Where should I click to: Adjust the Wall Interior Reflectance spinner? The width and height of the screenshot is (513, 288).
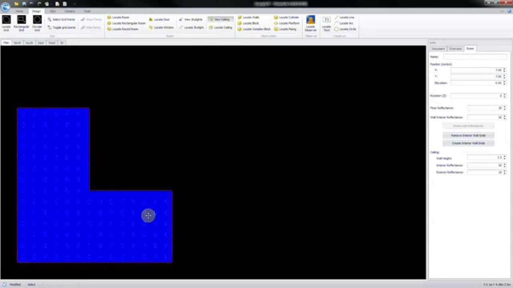point(504,118)
